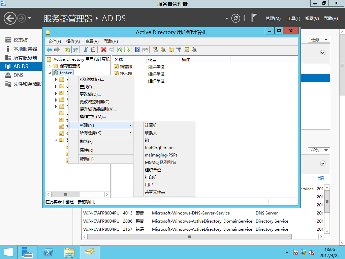Click Server Manager round forward button
This screenshot has width=345, height=259.
coord(22,18)
